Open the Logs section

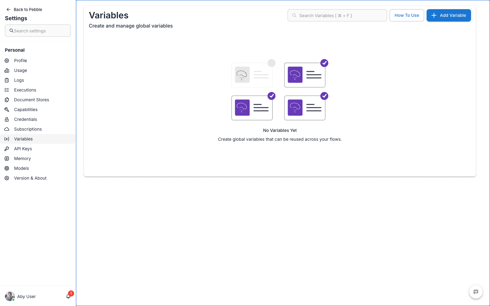[x=38, y=80]
